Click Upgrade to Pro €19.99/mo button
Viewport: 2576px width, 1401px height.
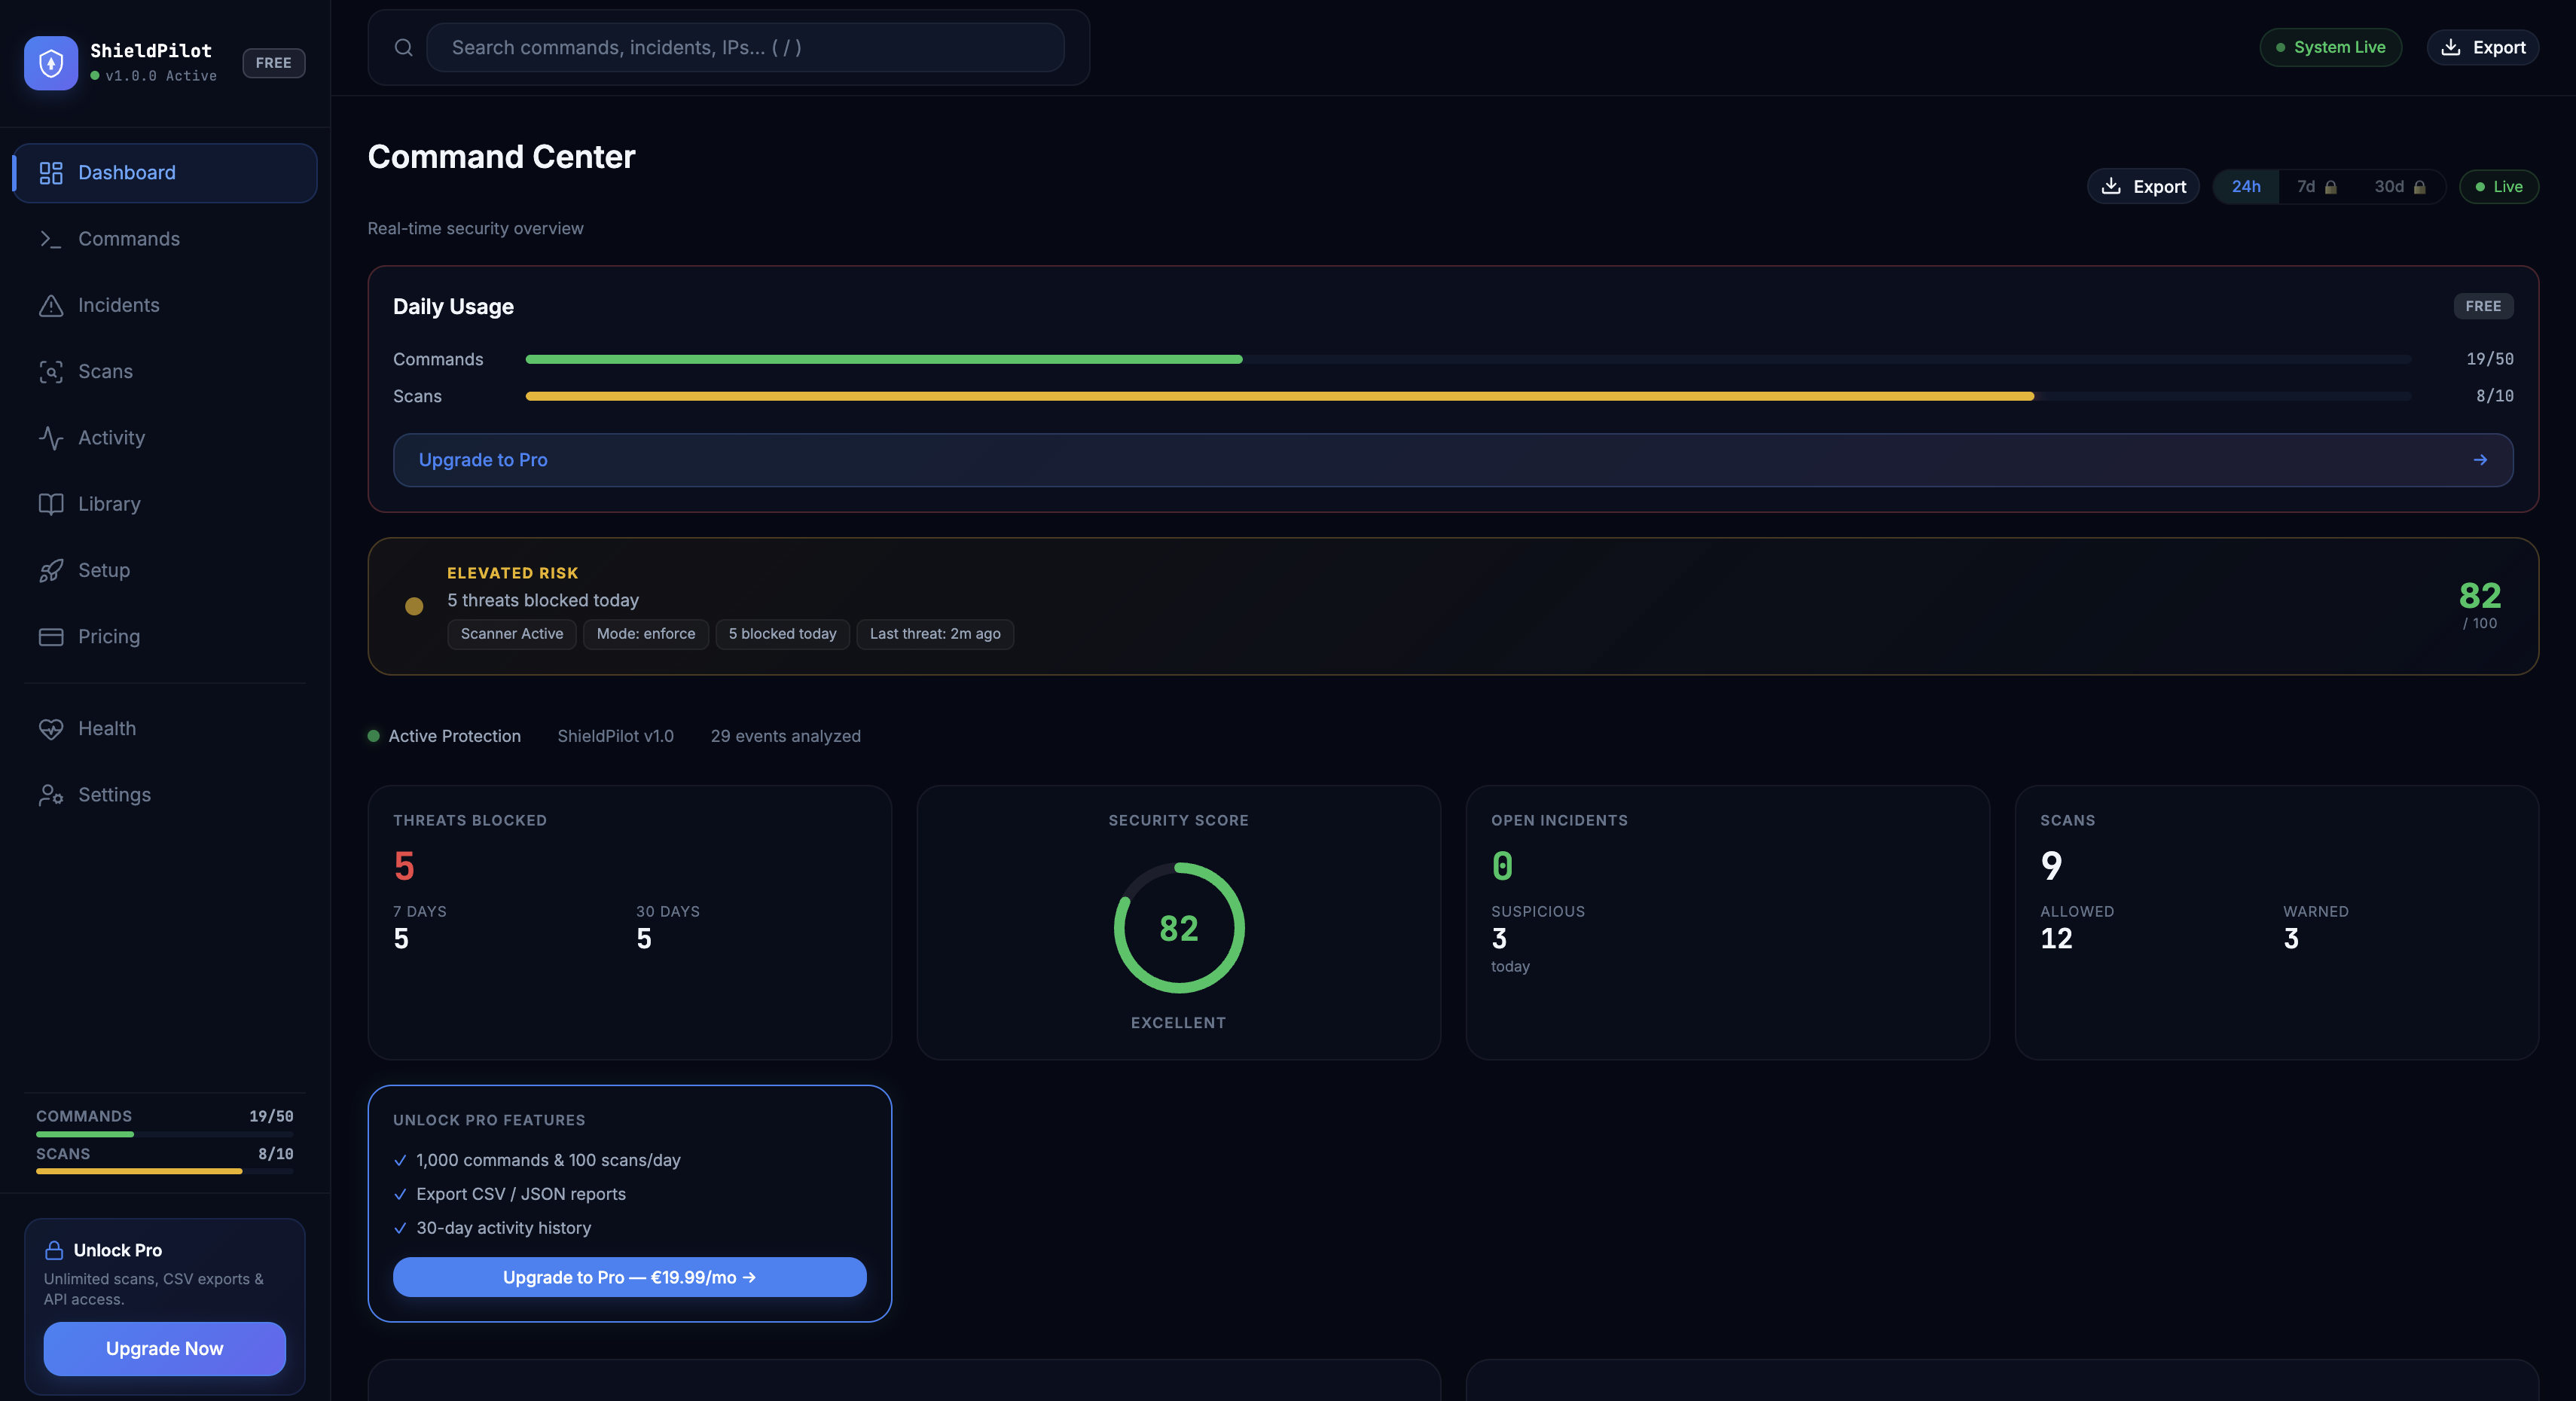629,1277
